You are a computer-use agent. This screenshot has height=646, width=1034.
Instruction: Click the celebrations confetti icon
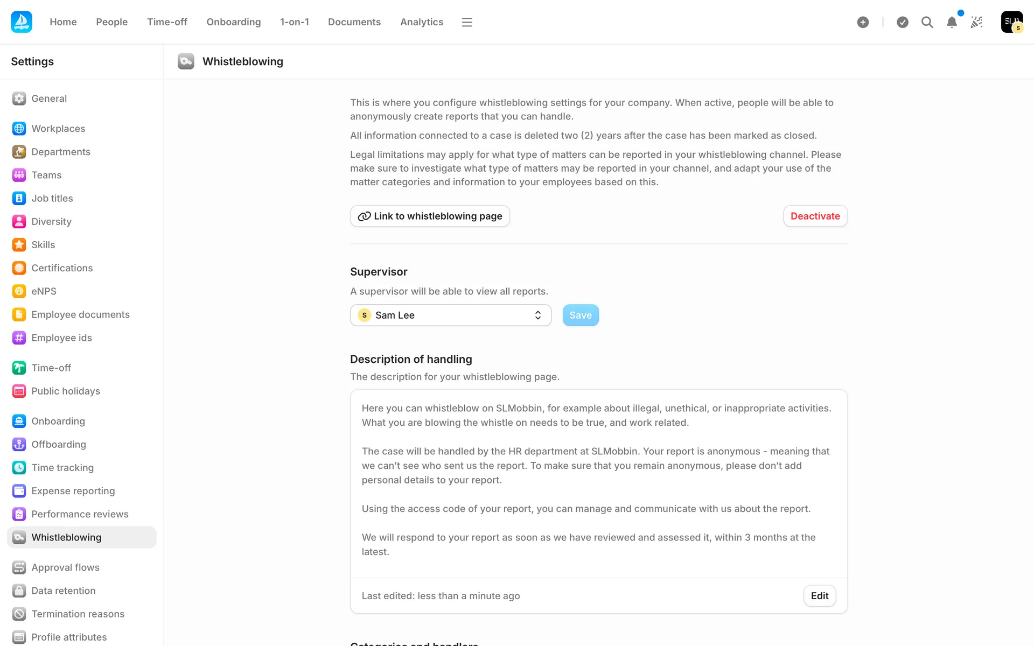(x=976, y=22)
